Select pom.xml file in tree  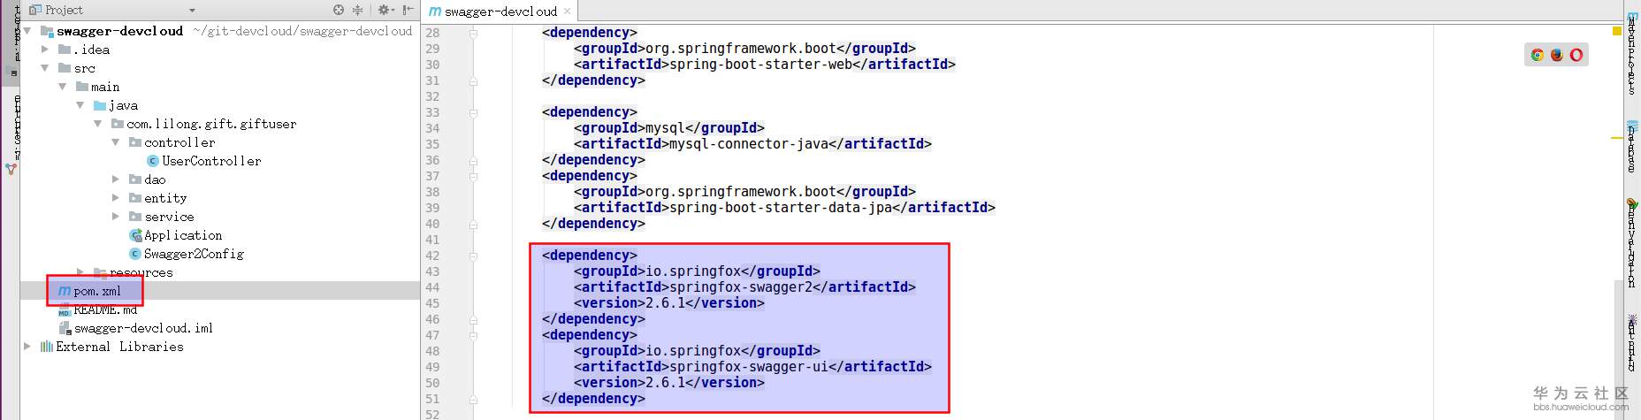(89, 291)
